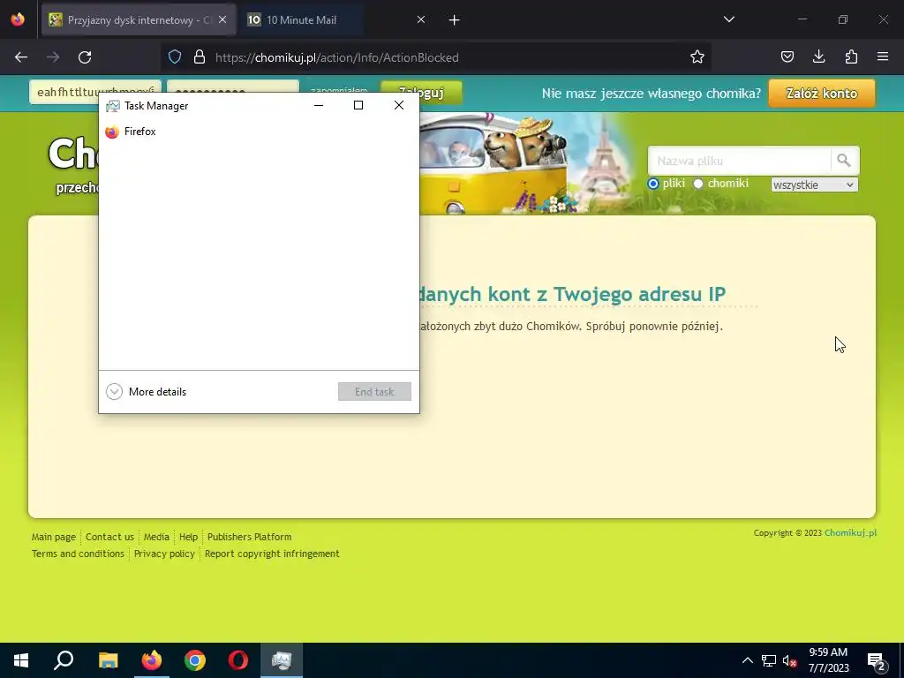Click the forward navigation arrow
The width and height of the screenshot is (904, 678).
[53, 57]
